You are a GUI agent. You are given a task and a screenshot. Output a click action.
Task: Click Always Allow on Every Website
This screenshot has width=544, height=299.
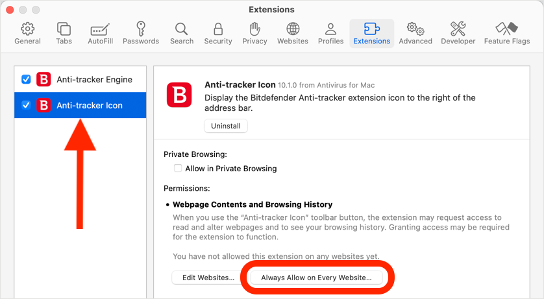point(316,278)
